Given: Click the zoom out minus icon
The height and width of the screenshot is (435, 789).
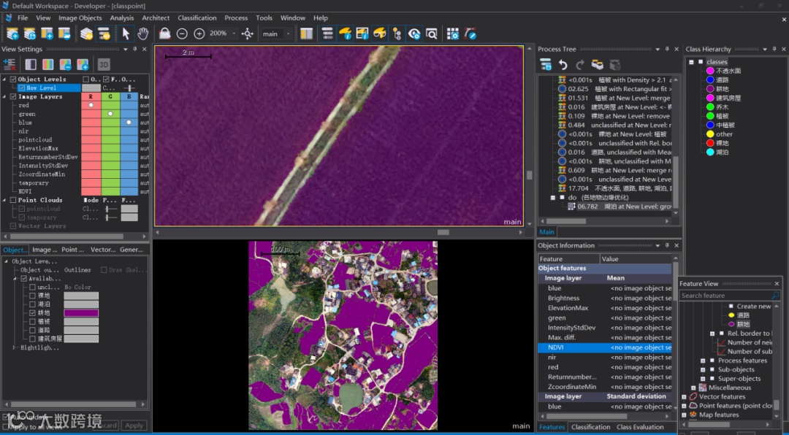Looking at the screenshot, I should 182,34.
